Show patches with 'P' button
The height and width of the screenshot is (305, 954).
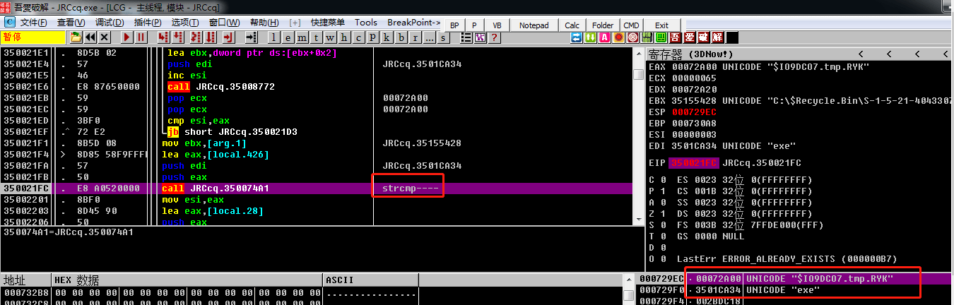click(372, 37)
